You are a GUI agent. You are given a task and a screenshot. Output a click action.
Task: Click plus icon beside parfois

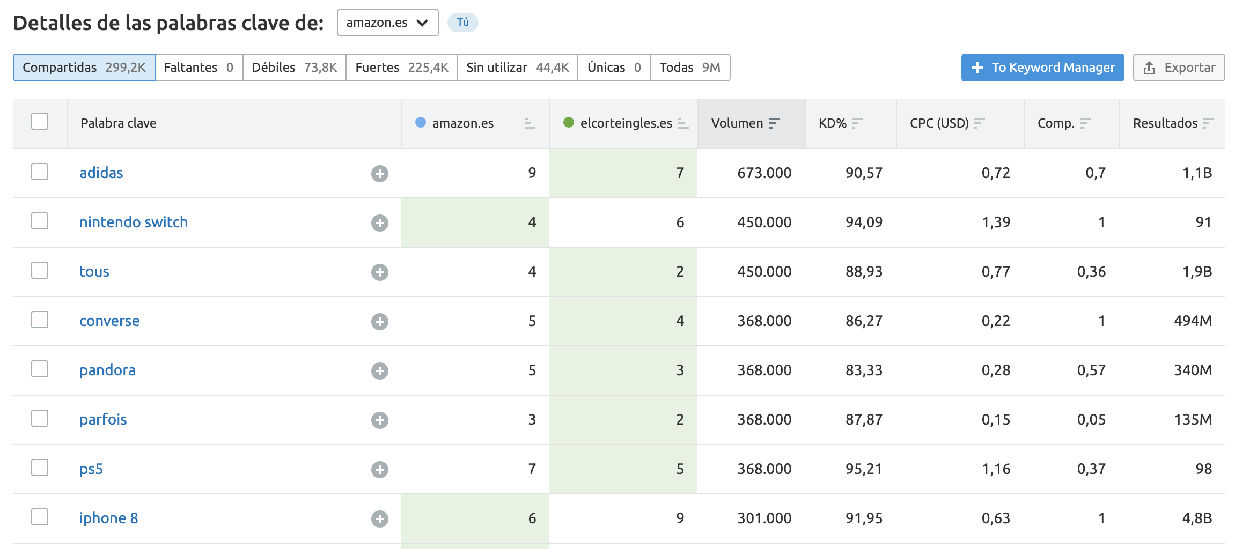(x=380, y=420)
